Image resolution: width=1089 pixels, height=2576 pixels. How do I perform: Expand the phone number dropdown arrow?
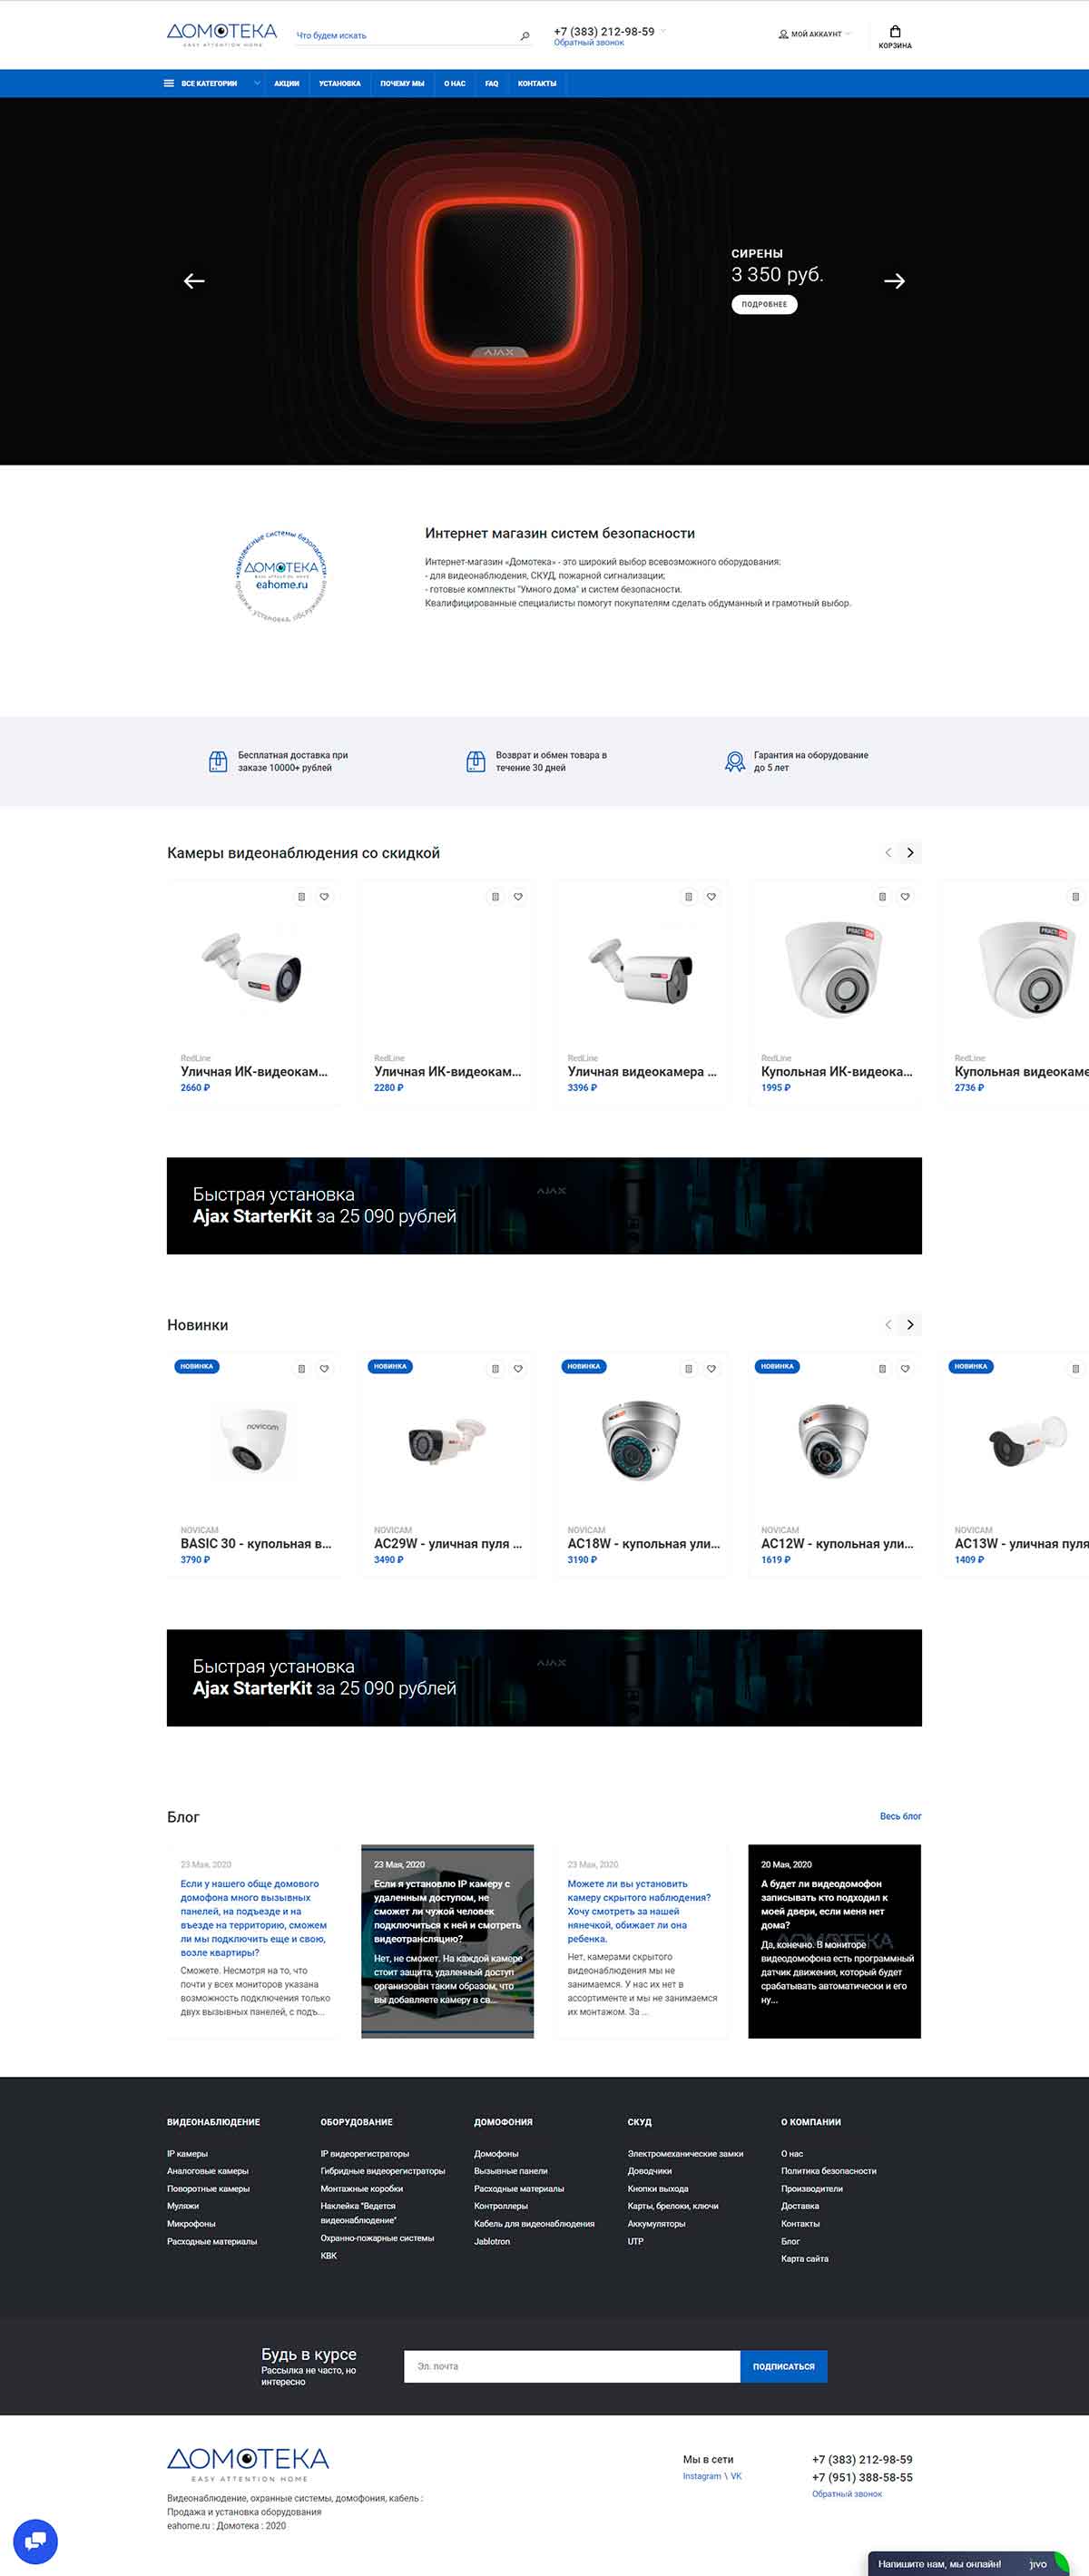coord(663,31)
